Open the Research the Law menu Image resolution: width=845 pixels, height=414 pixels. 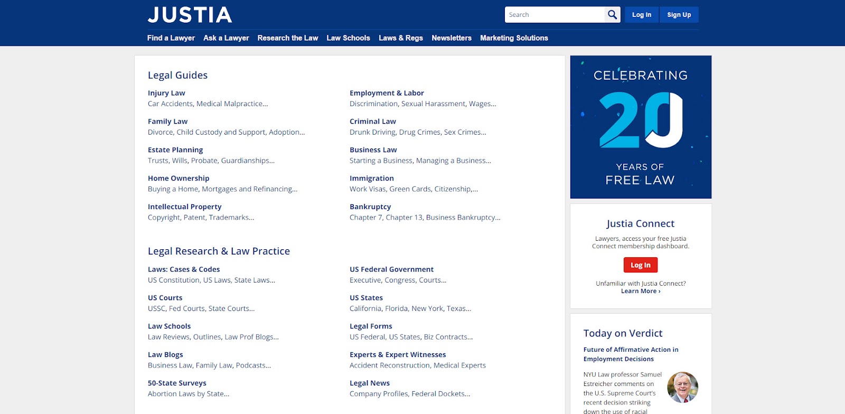point(288,38)
